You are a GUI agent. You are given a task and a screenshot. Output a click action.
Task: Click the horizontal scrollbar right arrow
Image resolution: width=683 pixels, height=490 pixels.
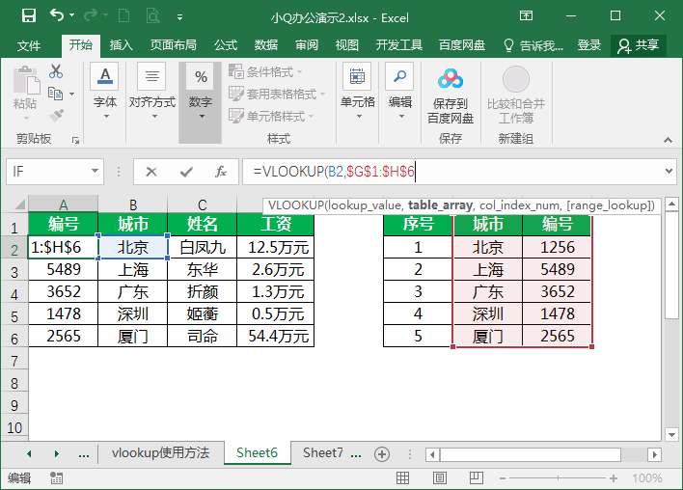654,454
